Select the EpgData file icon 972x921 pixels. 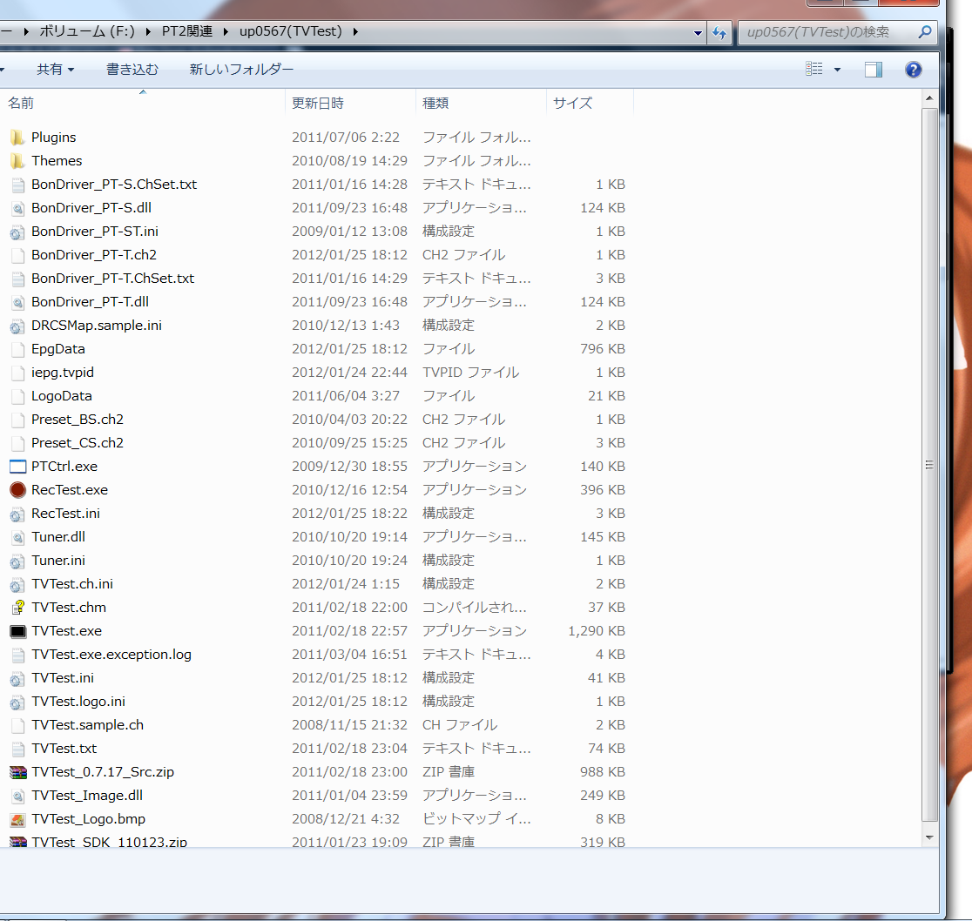tap(18, 349)
